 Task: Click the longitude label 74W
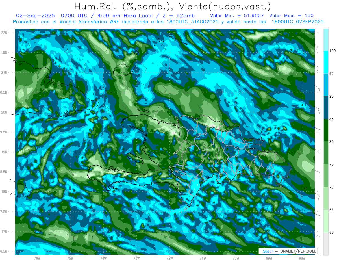103,258
